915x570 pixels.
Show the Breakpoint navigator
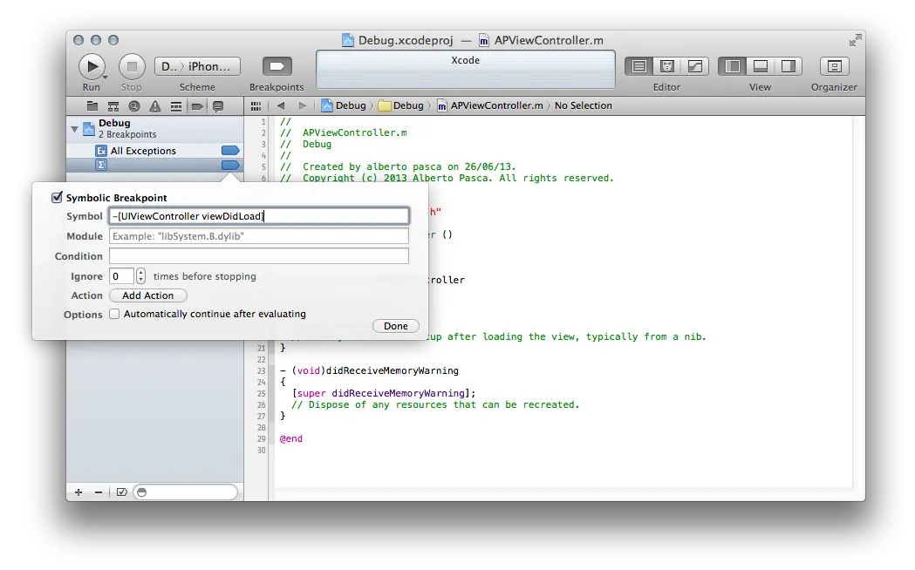[197, 106]
